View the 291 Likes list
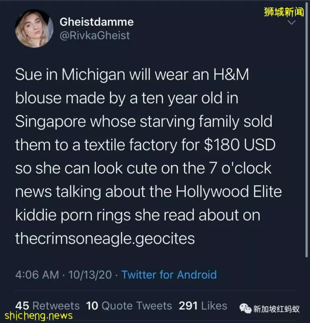 (x=203, y=306)
